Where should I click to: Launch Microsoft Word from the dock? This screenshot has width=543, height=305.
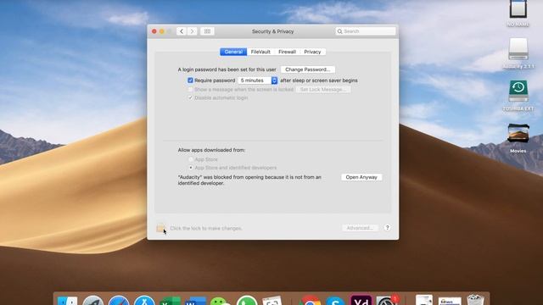(195, 300)
